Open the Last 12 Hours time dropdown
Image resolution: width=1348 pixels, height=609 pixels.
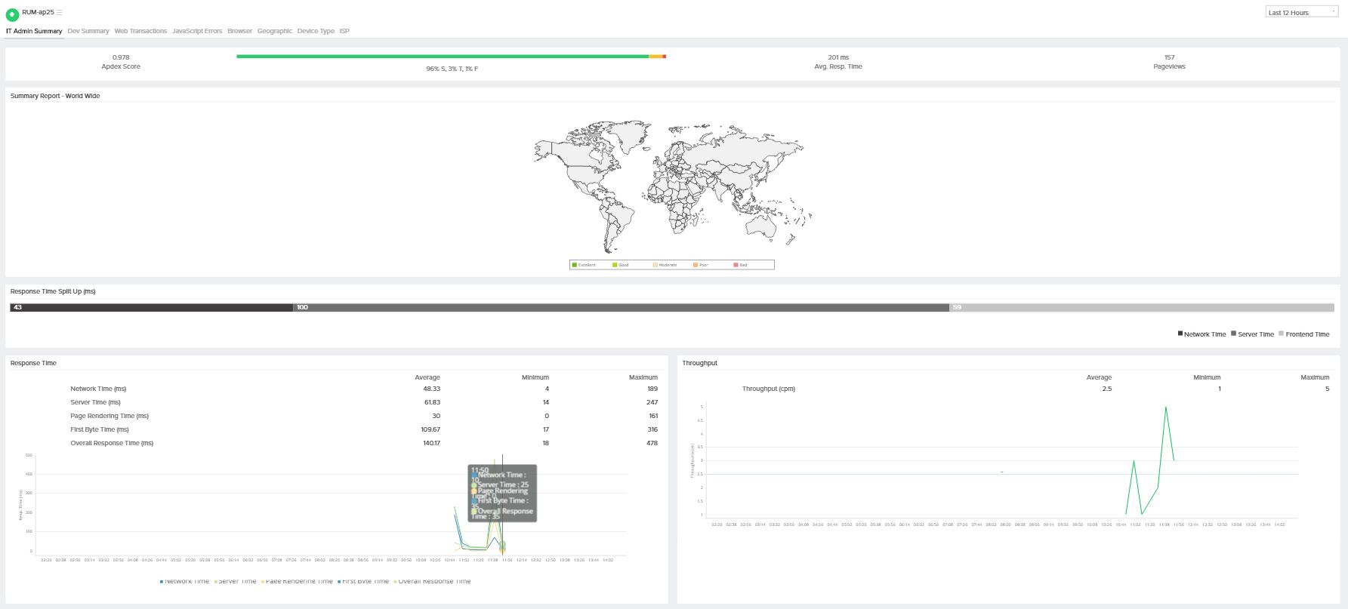(x=1301, y=12)
